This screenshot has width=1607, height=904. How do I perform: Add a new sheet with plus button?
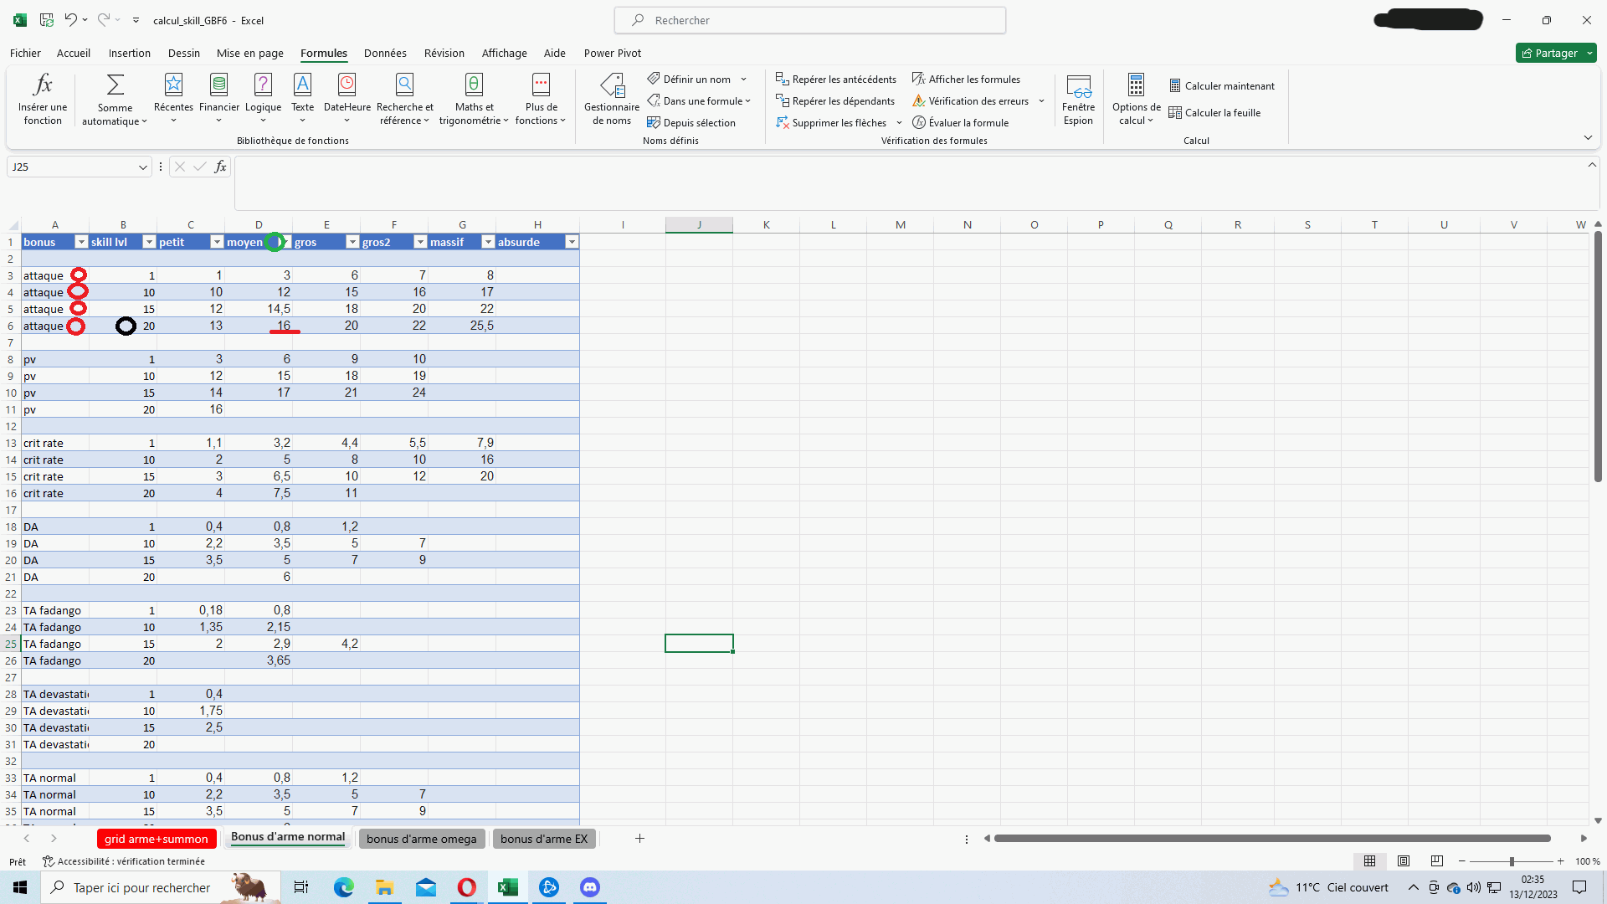pyautogui.click(x=639, y=839)
